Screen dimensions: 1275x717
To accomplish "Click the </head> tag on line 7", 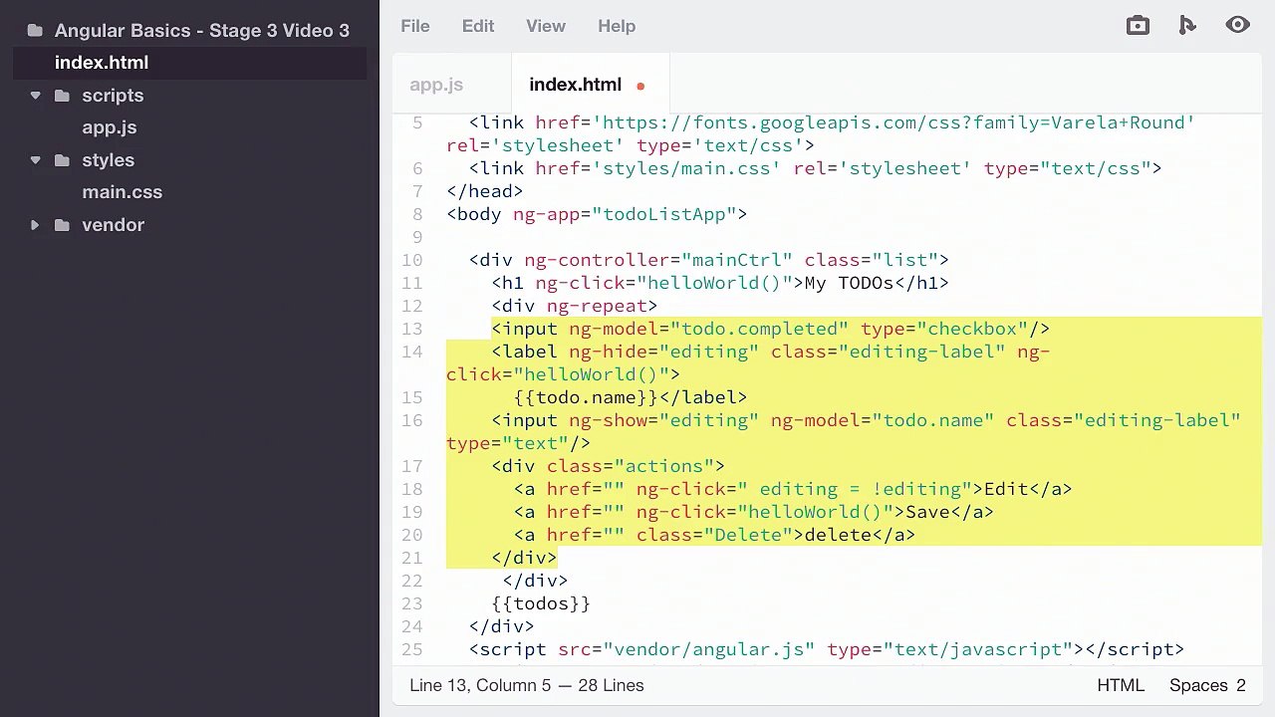I will [485, 191].
